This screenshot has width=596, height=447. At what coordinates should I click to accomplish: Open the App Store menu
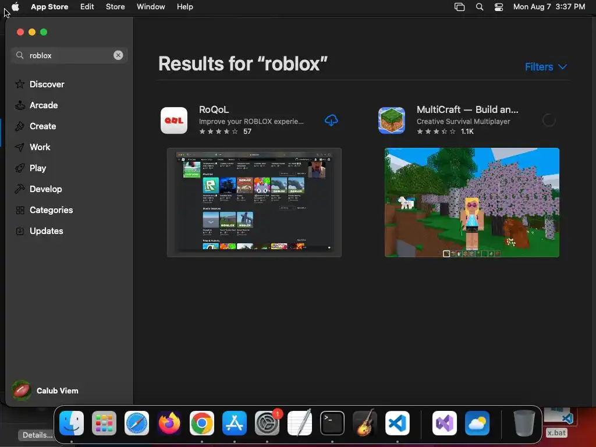pos(49,7)
